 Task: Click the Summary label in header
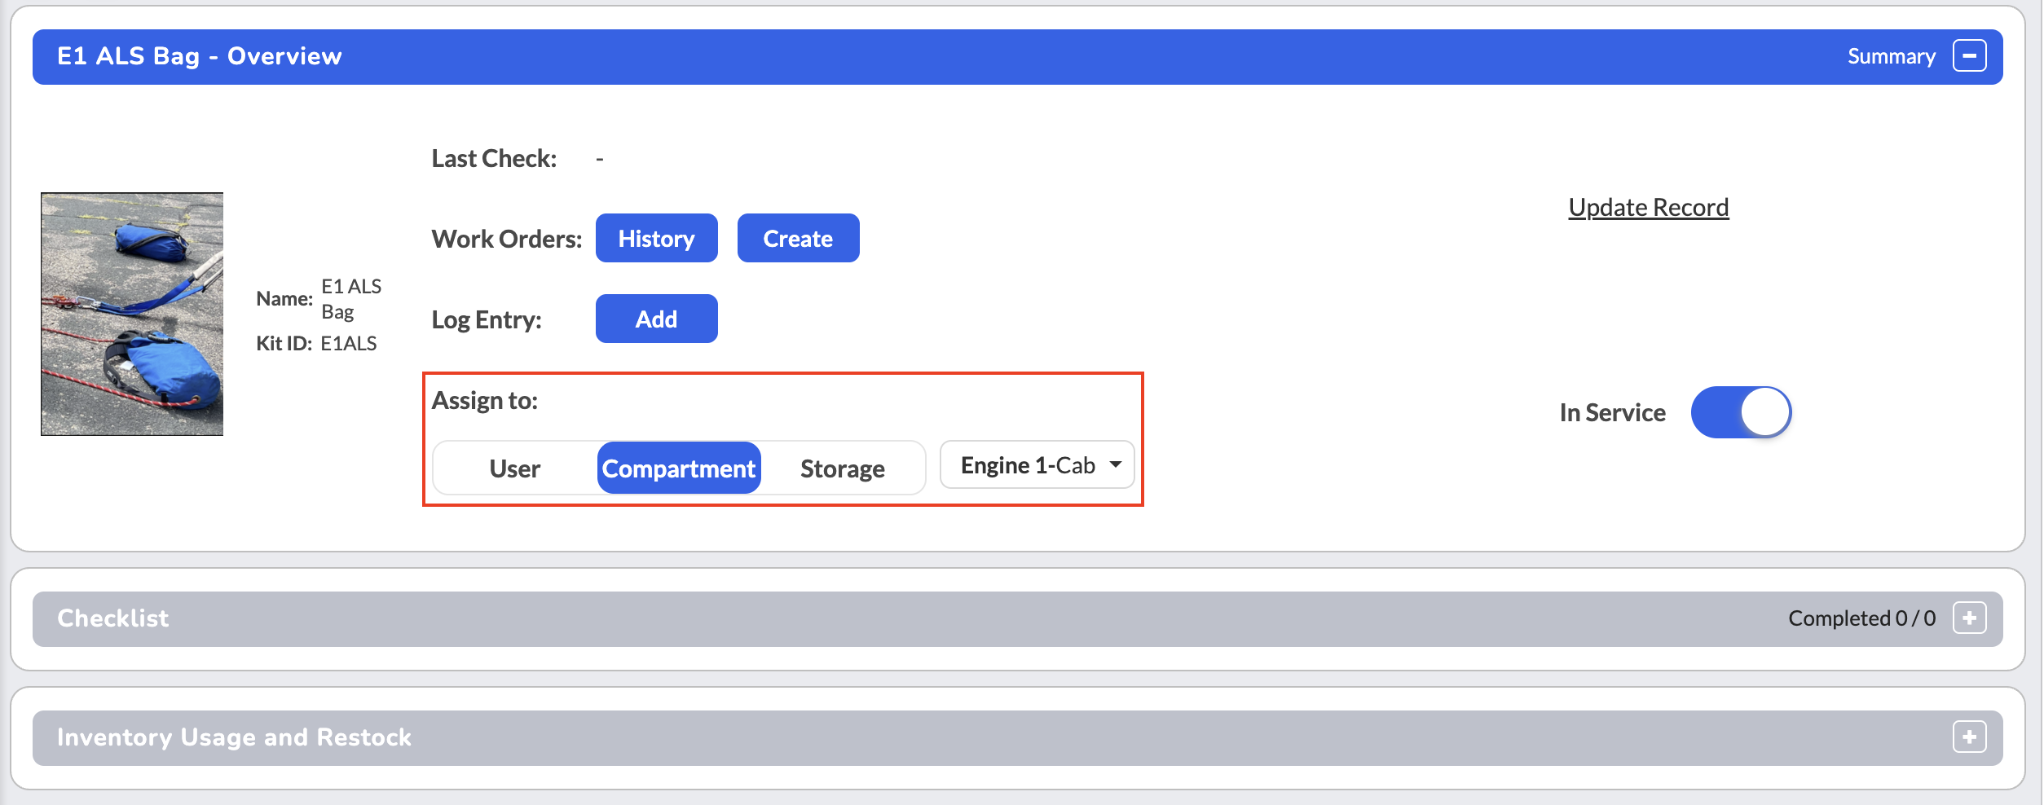pos(1892,56)
